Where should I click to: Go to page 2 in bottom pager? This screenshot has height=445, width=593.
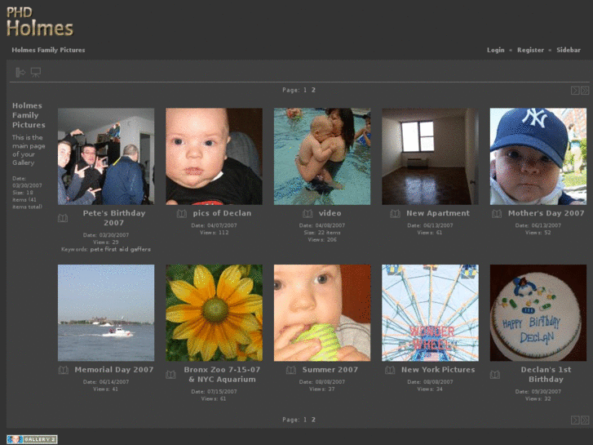click(313, 420)
